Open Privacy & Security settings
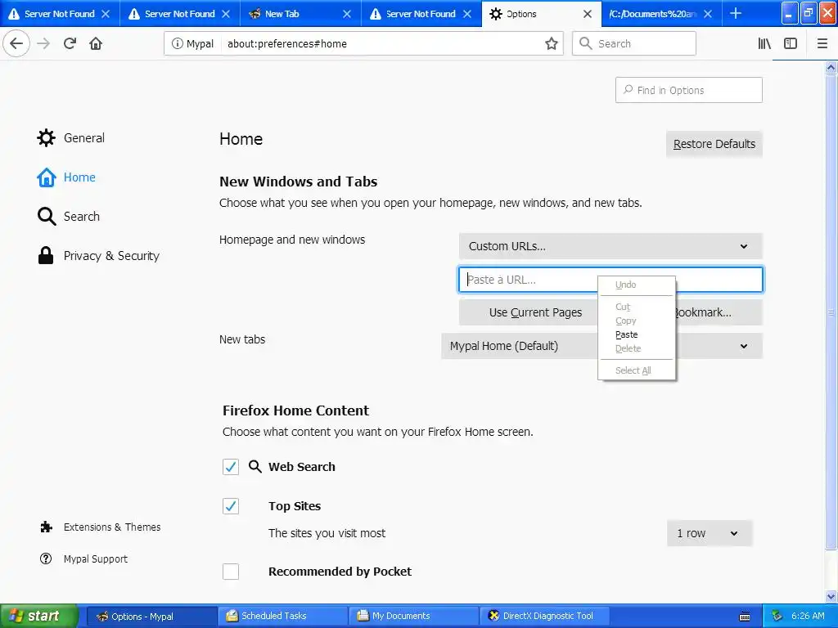Viewport: 838px width, 628px height. [98, 256]
